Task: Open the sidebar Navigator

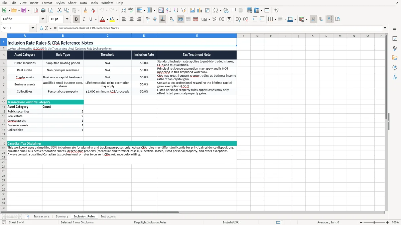Action: (395, 68)
